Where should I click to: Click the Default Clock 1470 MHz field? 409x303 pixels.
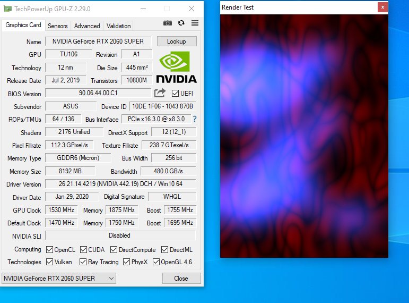pos(62,223)
